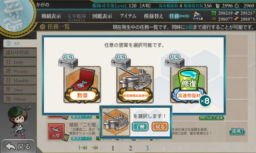
Task: Cancel with the orange 戻る button
Action: click(x=160, y=127)
